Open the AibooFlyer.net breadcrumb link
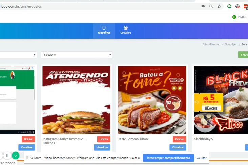The width and height of the screenshot is (248, 165). [211, 44]
